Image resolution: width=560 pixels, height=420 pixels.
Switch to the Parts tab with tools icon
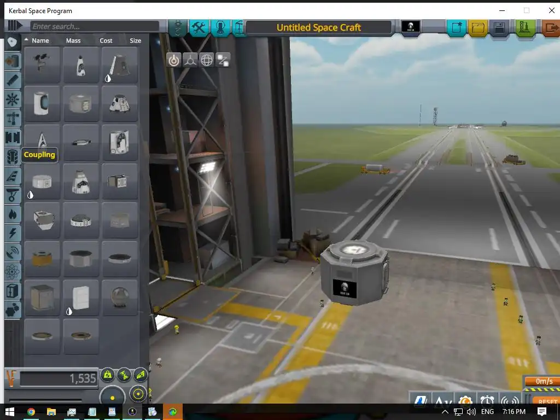pyautogui.click(x=199, y=27)
